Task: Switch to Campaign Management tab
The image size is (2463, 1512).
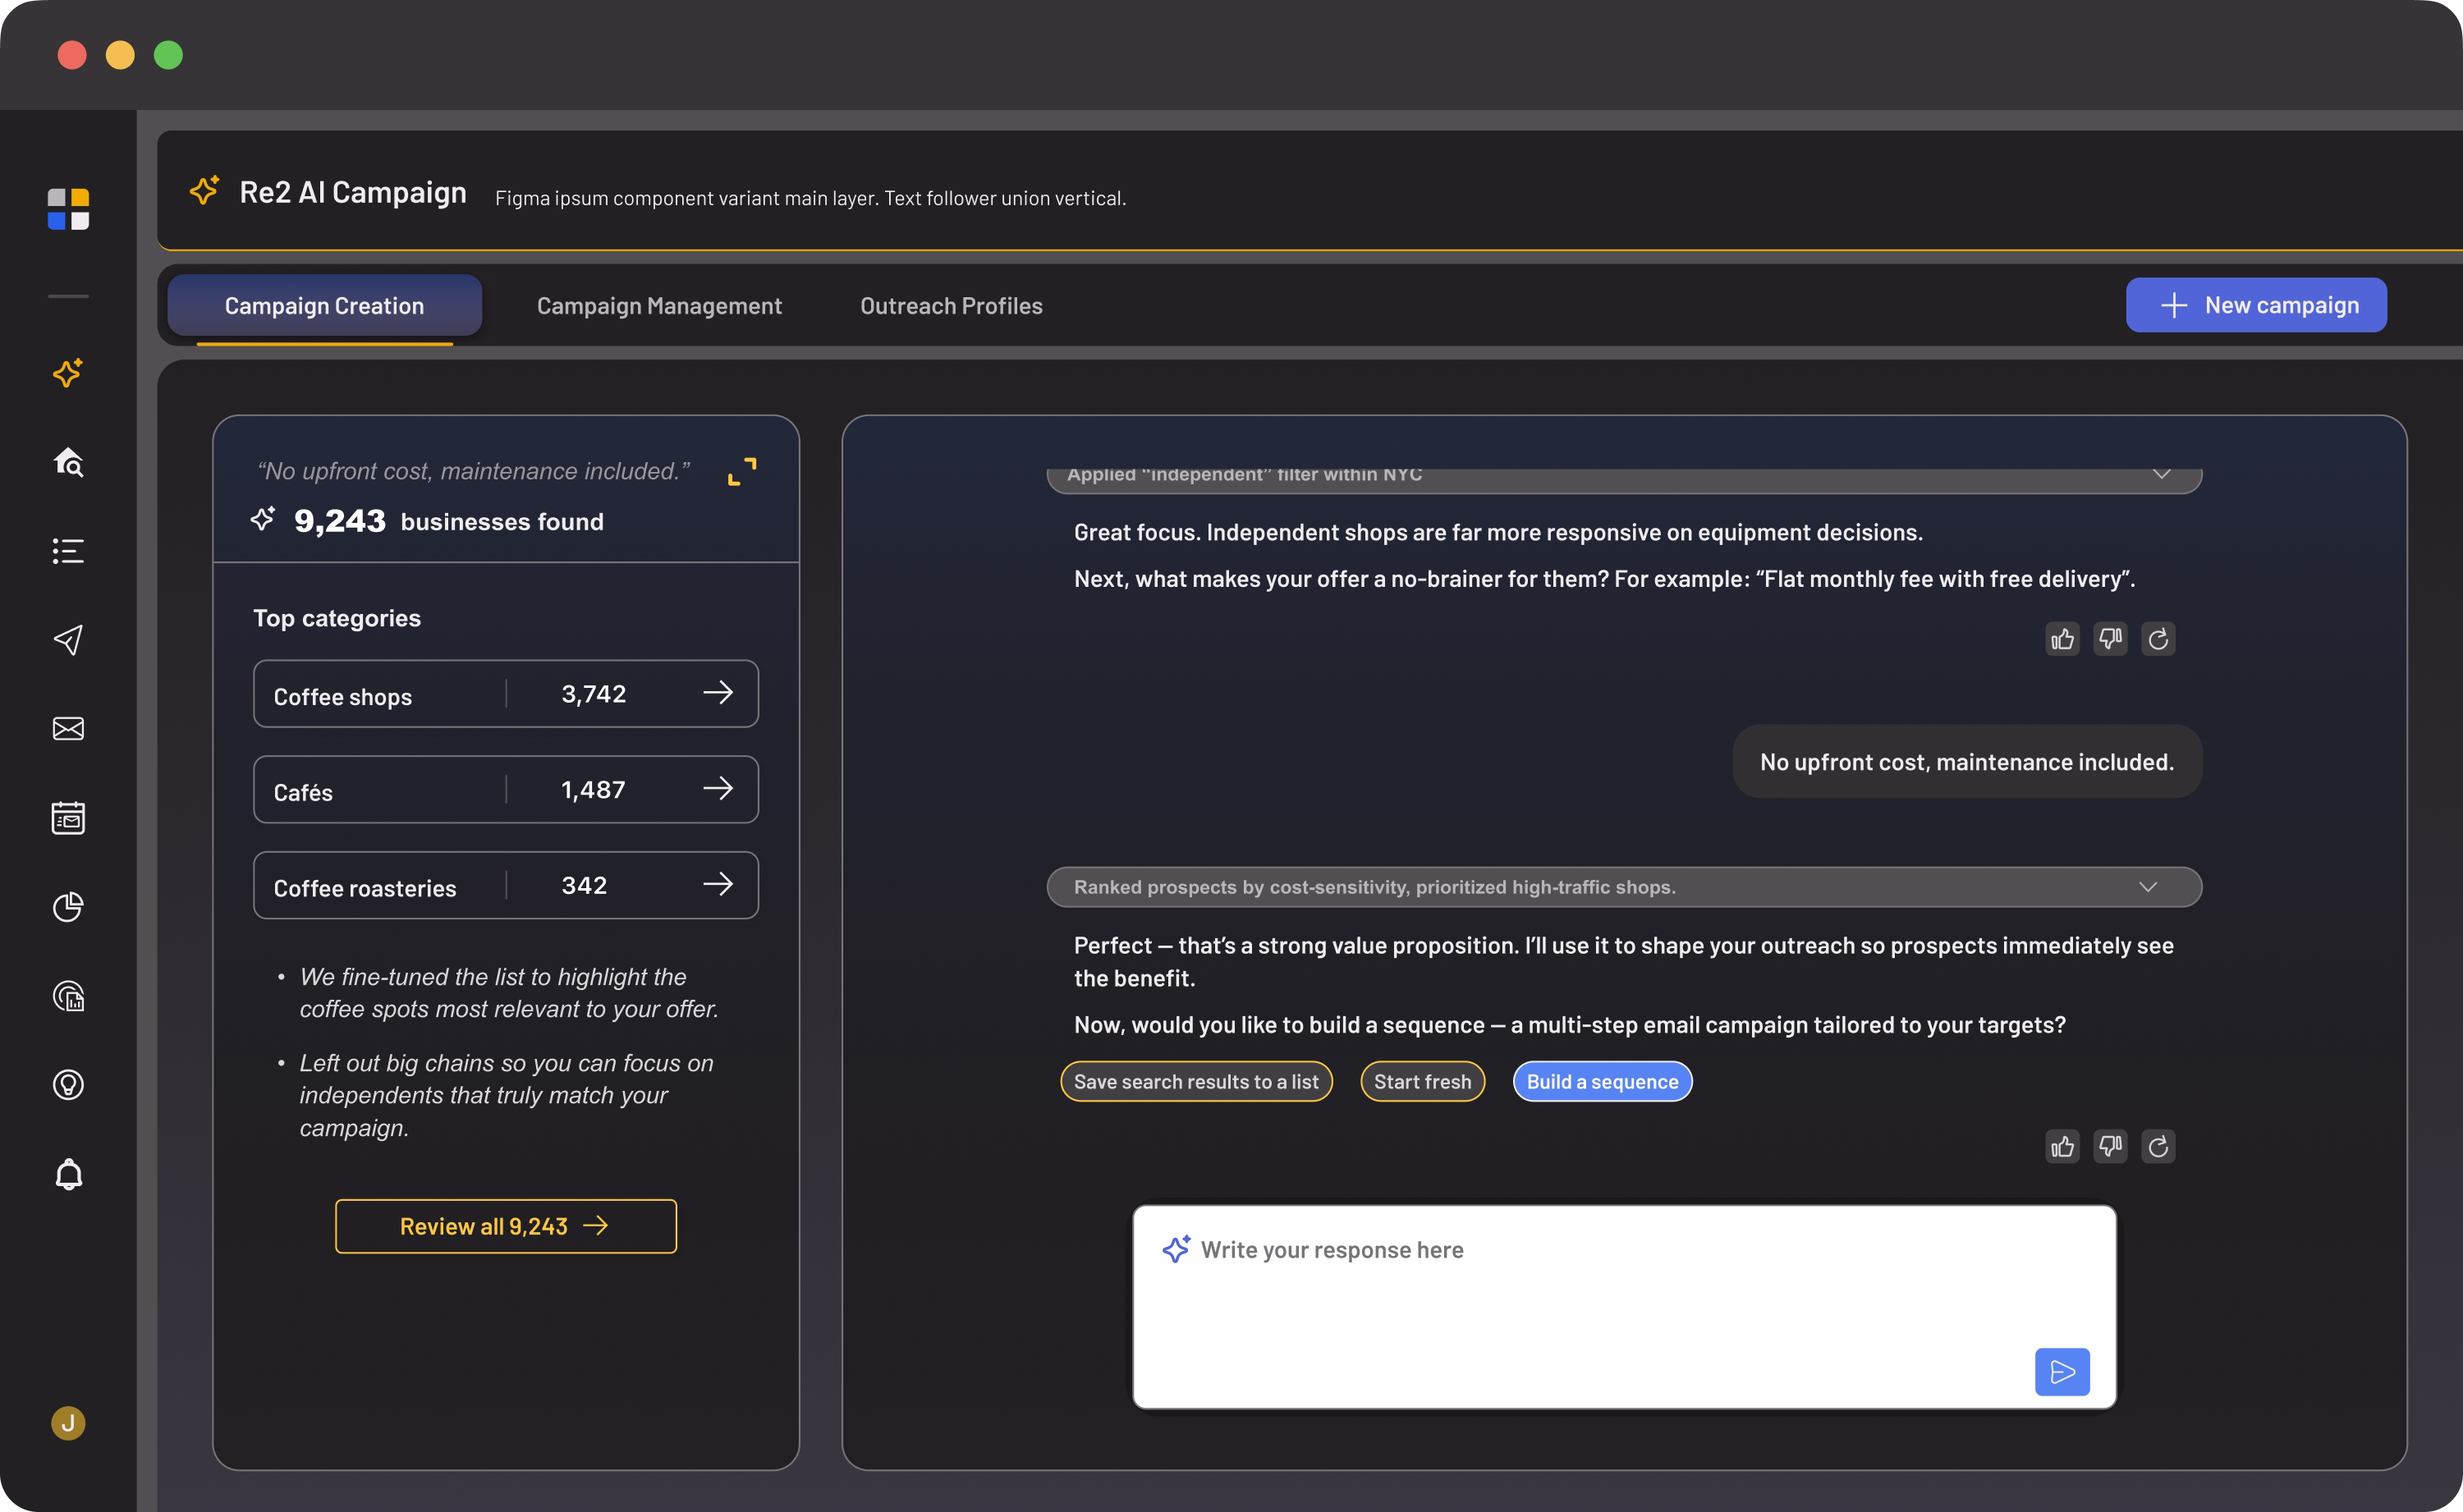Action: (x=659, y=306)
